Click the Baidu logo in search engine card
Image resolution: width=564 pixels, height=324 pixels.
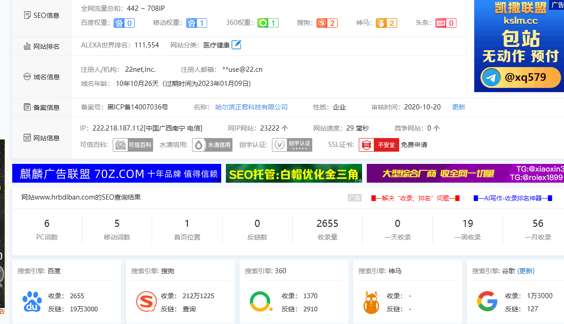pos(32,302)
